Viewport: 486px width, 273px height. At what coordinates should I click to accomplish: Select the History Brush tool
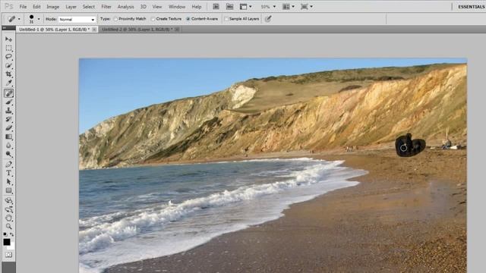[8, 119]
